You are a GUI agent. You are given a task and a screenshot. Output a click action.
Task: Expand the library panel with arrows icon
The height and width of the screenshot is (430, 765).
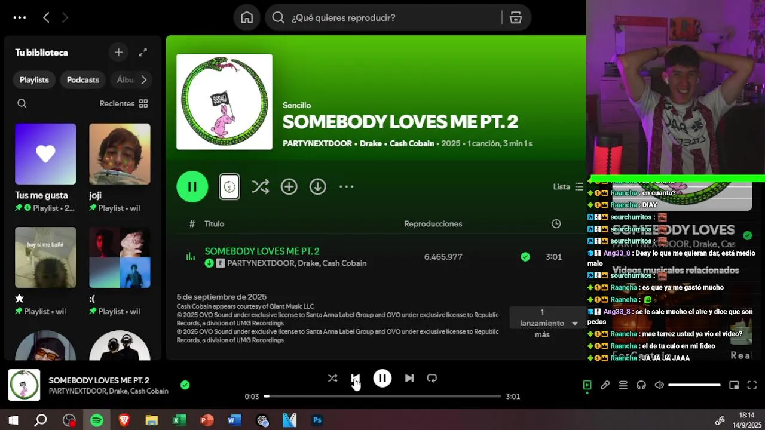[143, 53]
